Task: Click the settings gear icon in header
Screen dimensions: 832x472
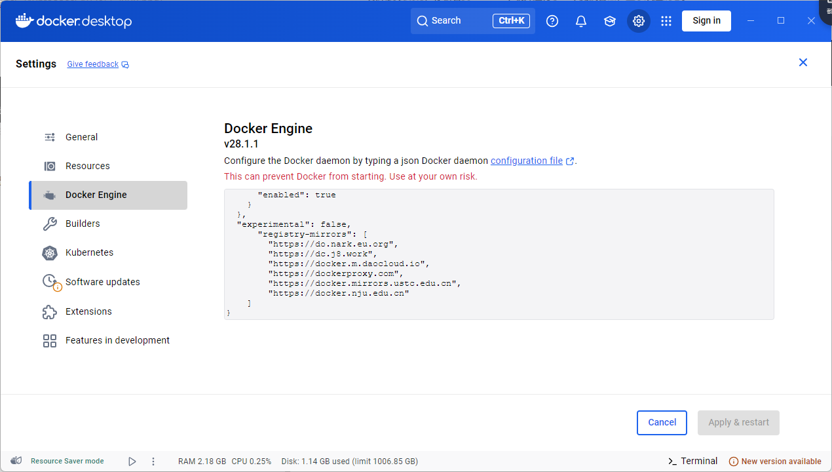Action: tap(639, 21)
